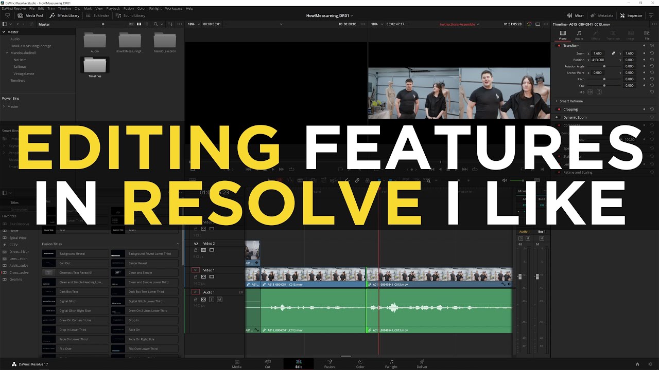659x370 pixels.
Task: Adjust the Pitch slider
Action: tap(604, 79)
